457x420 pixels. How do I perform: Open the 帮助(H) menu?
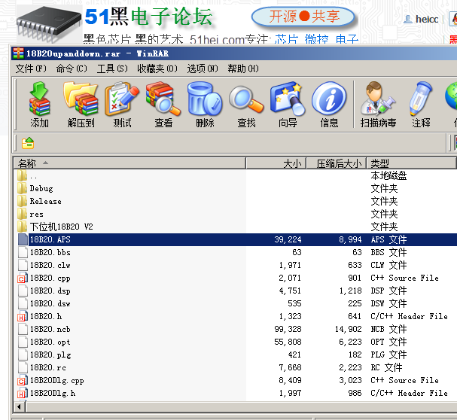pos(243,68)
